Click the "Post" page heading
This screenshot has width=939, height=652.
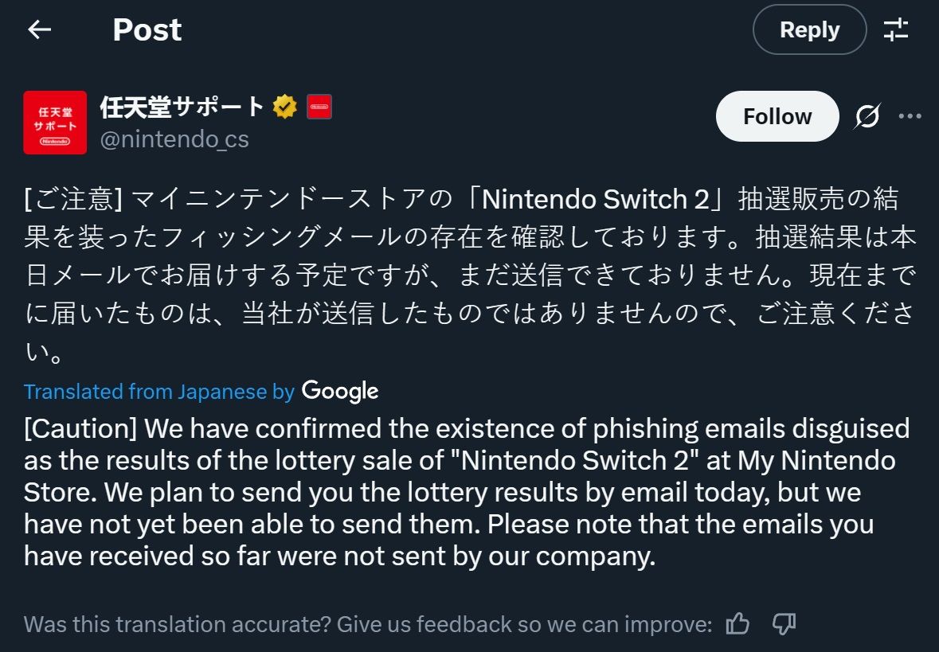click(147, 30)
